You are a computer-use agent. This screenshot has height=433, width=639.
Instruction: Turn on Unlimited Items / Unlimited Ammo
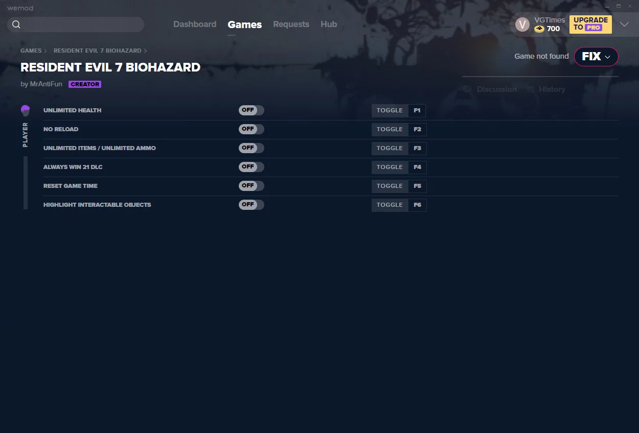point(252,148)
